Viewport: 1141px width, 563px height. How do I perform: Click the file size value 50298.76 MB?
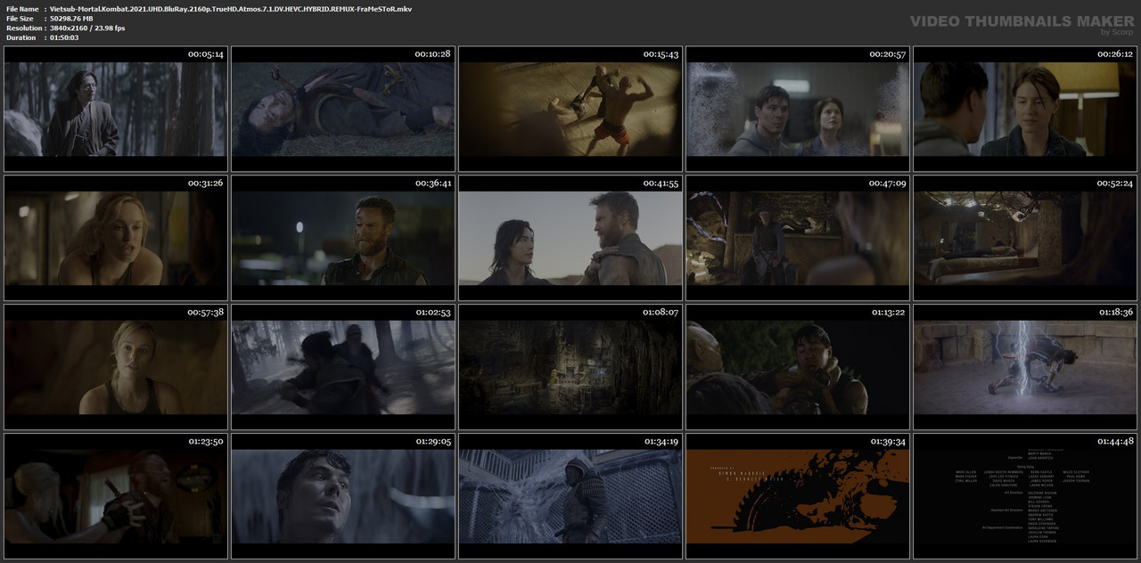coord(71,19)
